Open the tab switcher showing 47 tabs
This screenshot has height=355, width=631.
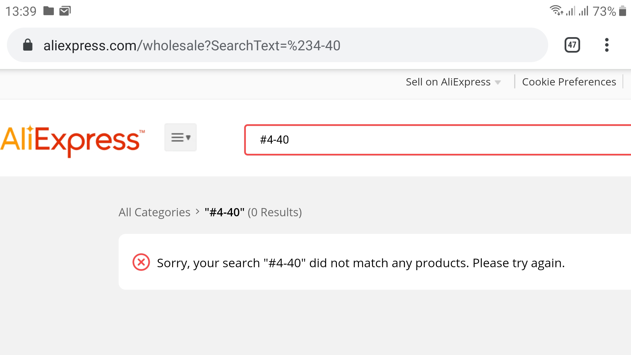(572, 45)
